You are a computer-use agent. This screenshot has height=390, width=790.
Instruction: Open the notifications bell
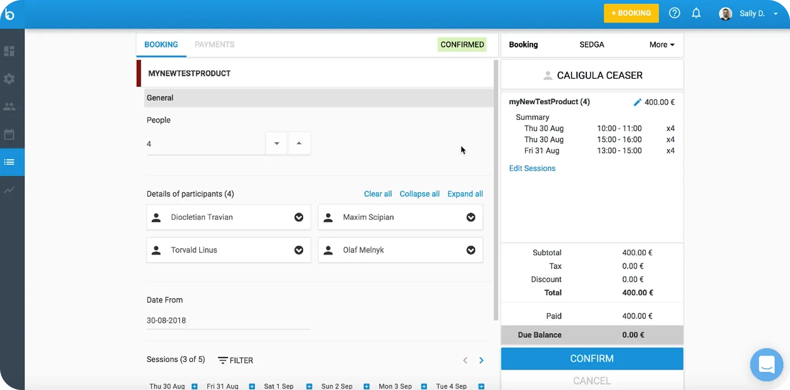click(696, 13)
